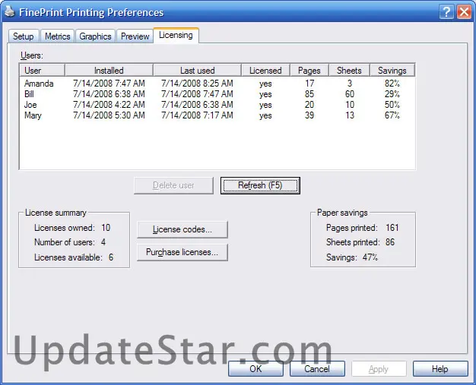Click the Pages printed value 161
476x385 pixels.
392,228
